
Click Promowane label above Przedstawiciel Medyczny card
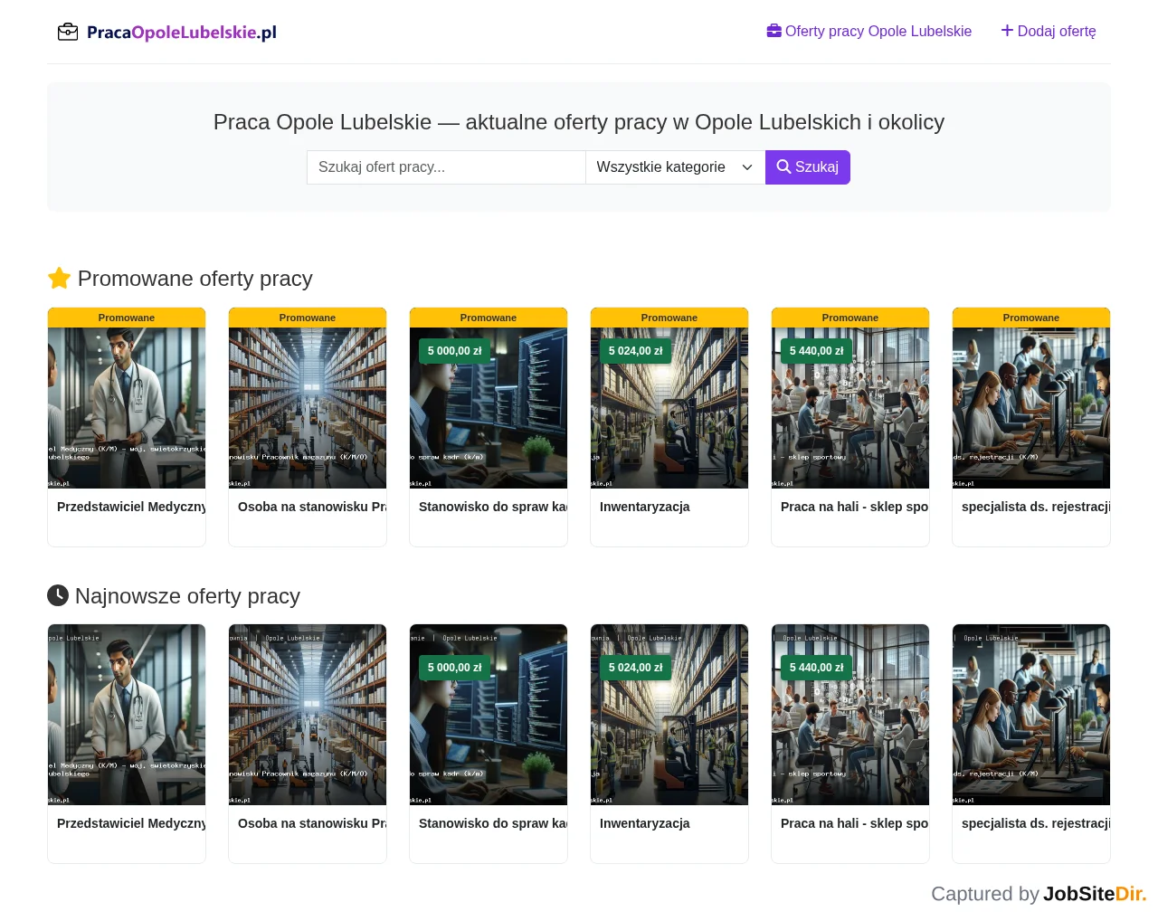point(127,318)
